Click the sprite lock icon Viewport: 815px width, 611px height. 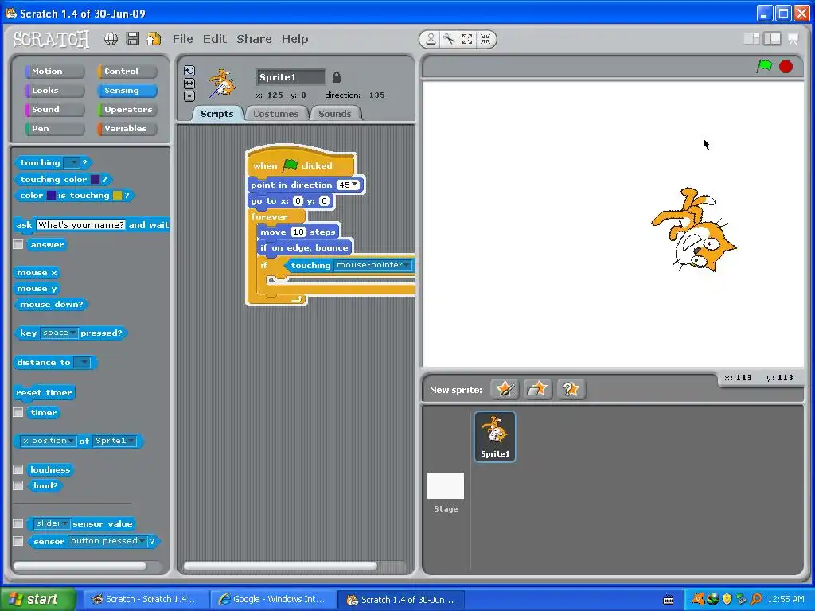tap(337, 77)
